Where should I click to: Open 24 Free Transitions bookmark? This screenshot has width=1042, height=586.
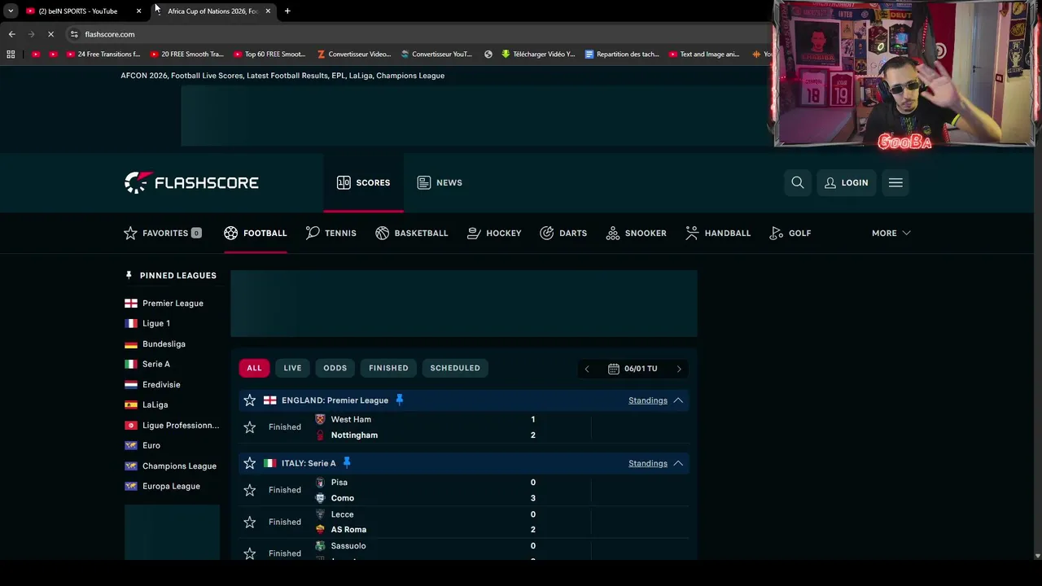coord(103,55)
